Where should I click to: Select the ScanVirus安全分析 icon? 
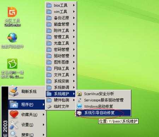tap(79, 94)
